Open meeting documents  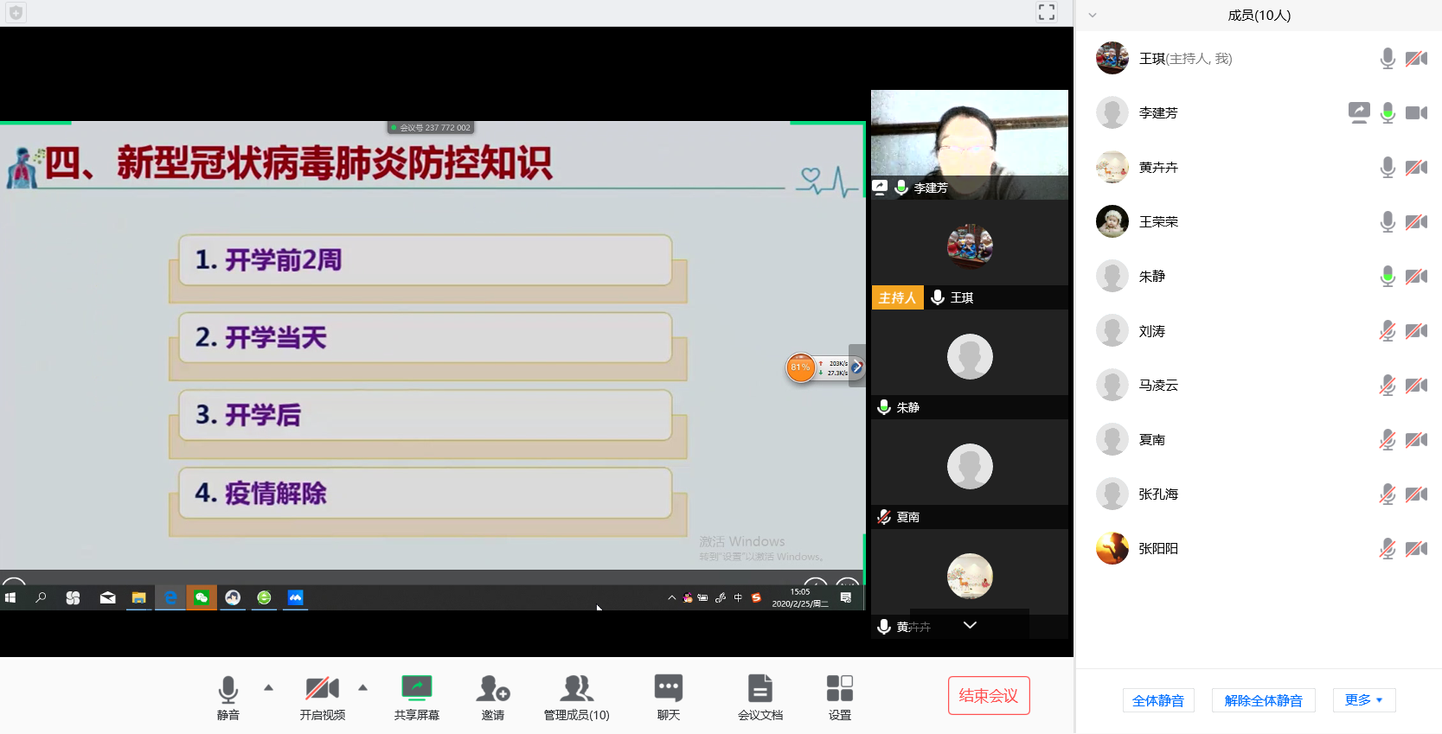[x=759, y=689]
